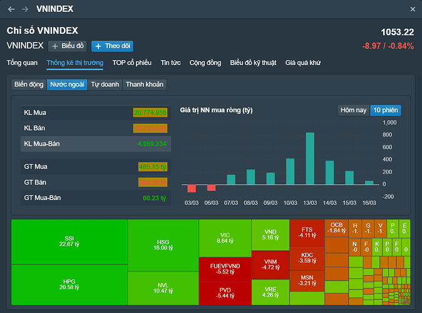Image resolution: width=422 pixels, height=313 pixels.
Task: Open the VND 5.16 tỷ treemap tile
Action: coord(270,235)
